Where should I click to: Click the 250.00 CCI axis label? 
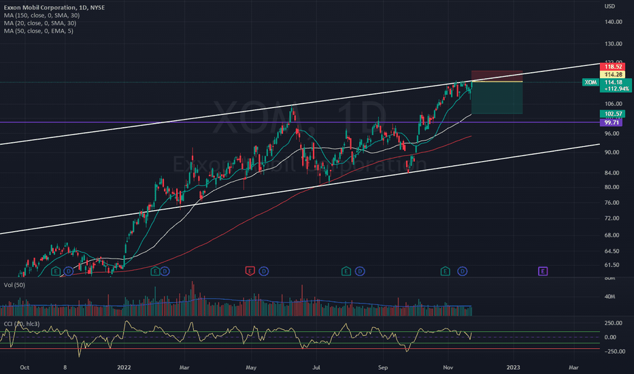pyautogui.click(x=614, y=323)
